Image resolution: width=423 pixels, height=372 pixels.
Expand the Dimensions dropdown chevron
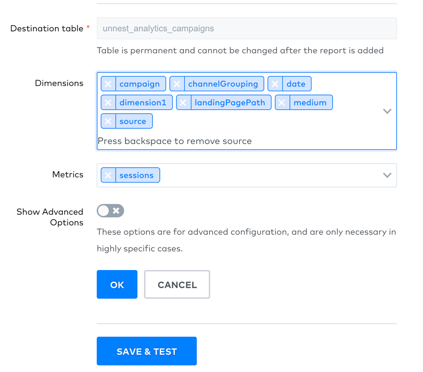click(387, 111)
